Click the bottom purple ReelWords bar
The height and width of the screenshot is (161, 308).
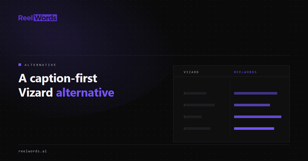pos(254,129)
